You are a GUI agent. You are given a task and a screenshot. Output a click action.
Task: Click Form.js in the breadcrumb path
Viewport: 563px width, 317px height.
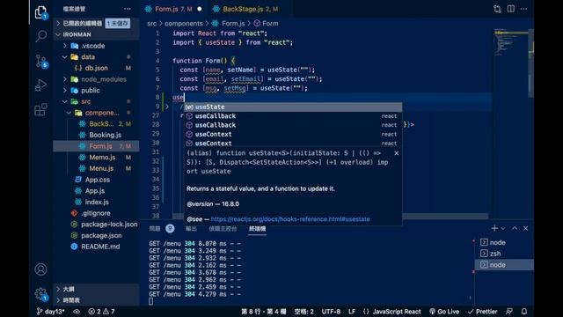(x=233, y=24)
